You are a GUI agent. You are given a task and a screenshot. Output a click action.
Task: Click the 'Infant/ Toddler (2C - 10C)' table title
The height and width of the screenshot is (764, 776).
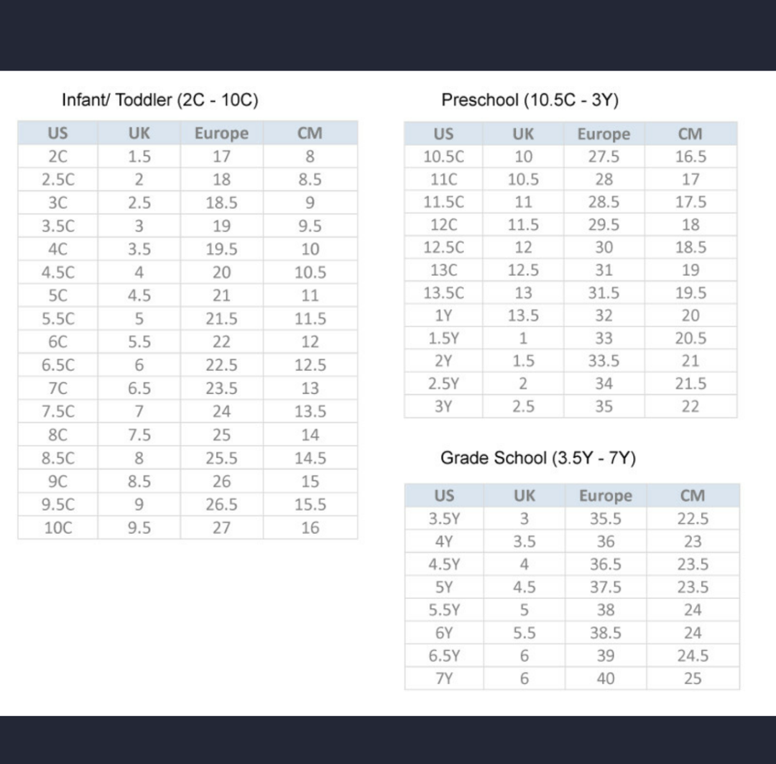coord(160,100)
